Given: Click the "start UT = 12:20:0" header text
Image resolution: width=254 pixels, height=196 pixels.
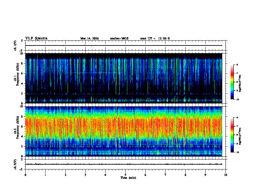Looking at the screenshot, I should 155,38.
